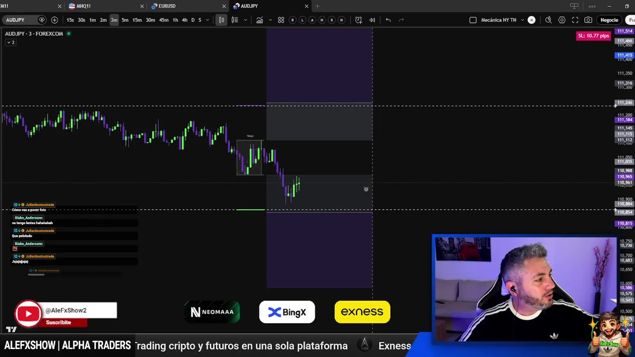
Task: Click the first R circle quick button
Action: pos(293,20)
